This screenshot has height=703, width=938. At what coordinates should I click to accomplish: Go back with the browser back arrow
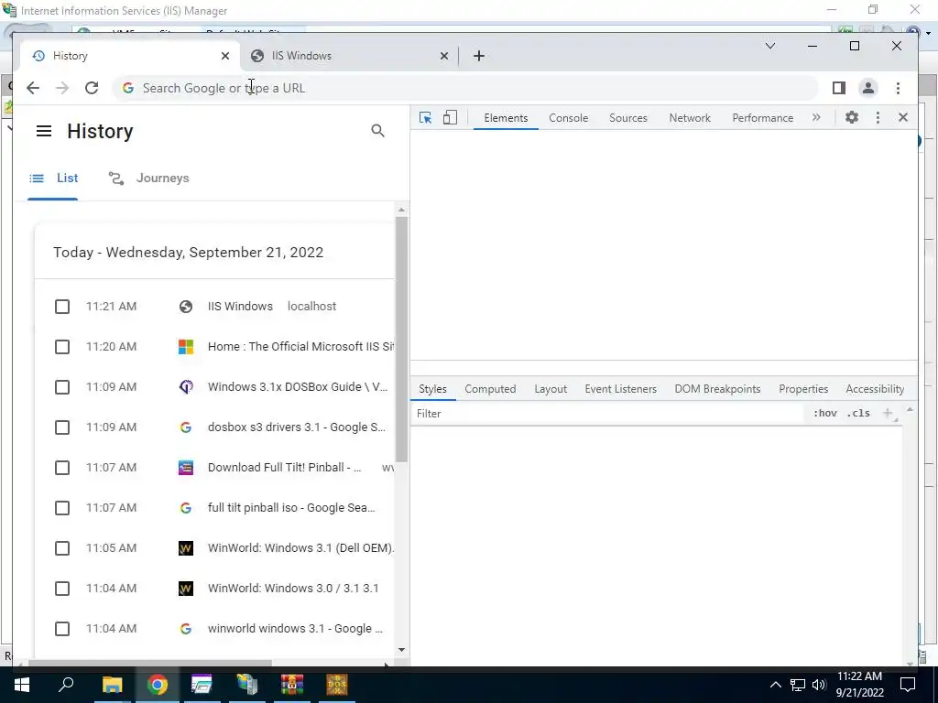tap(33, 88)
